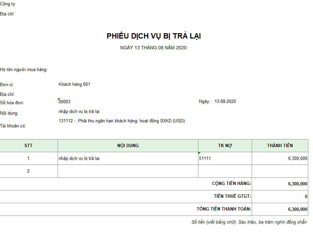
Task: Click the account text starting with 131112
Action: (122, 121)
